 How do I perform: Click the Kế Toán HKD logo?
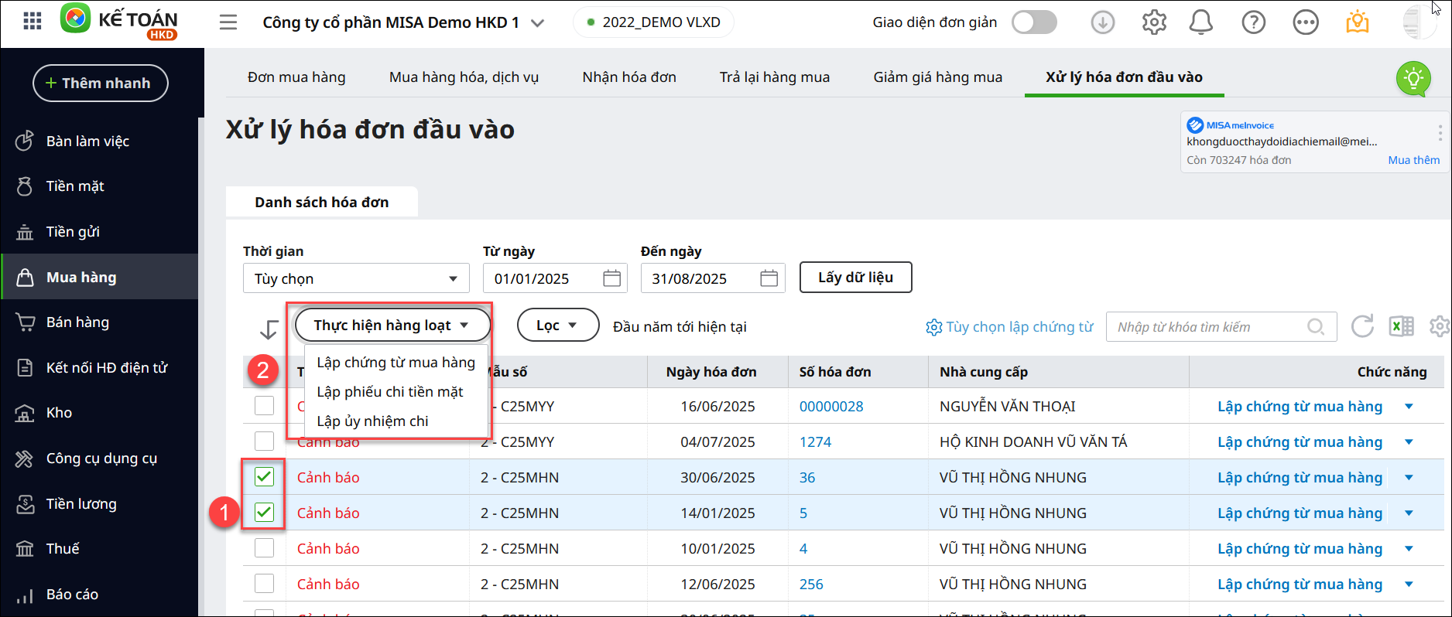[x=119, y=22]
